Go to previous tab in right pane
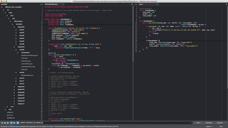Image resolution: width=228 pixels, height=128 pixels. (x=135, y=4)
